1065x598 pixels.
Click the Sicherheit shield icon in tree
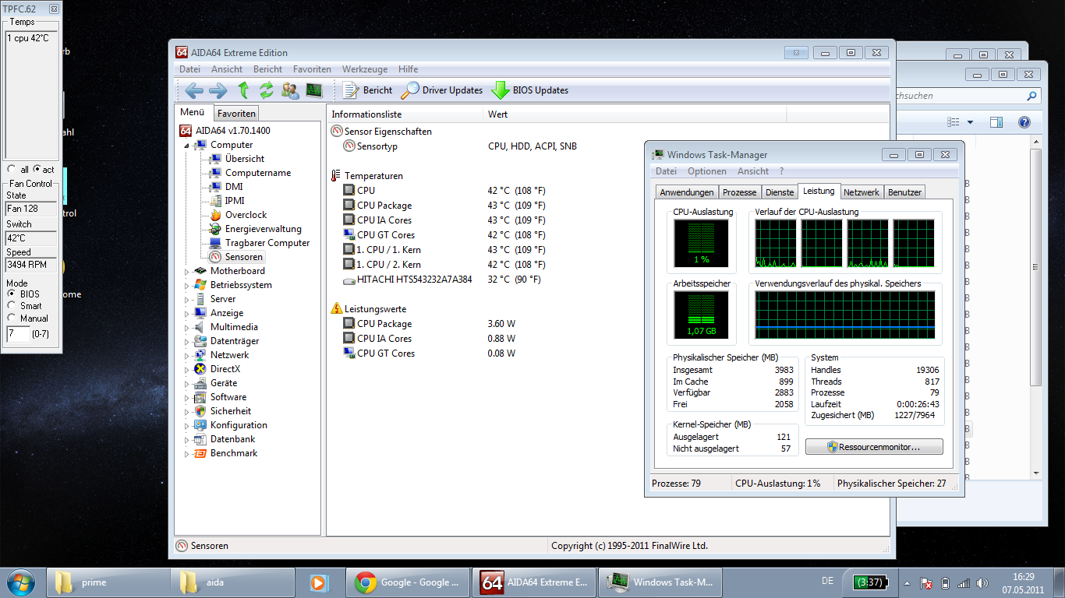(200, 411)
